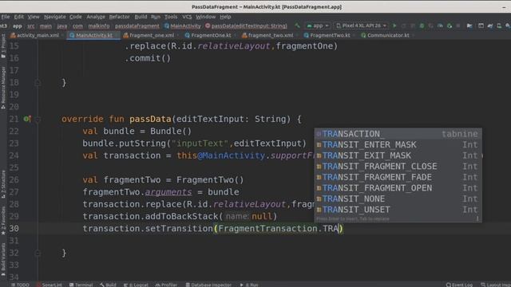Viewport: 511px width, 287px height.
Task: Open the File menu
Action: point(6,17)
